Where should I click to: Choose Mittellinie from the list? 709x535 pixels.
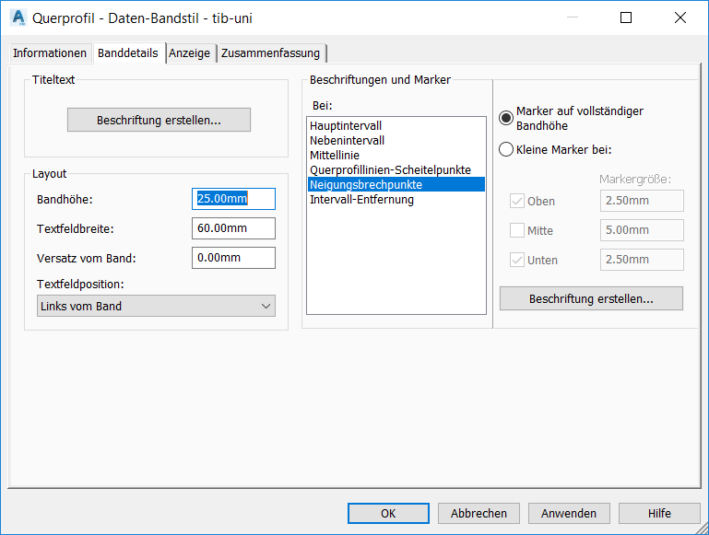(335, 156)
